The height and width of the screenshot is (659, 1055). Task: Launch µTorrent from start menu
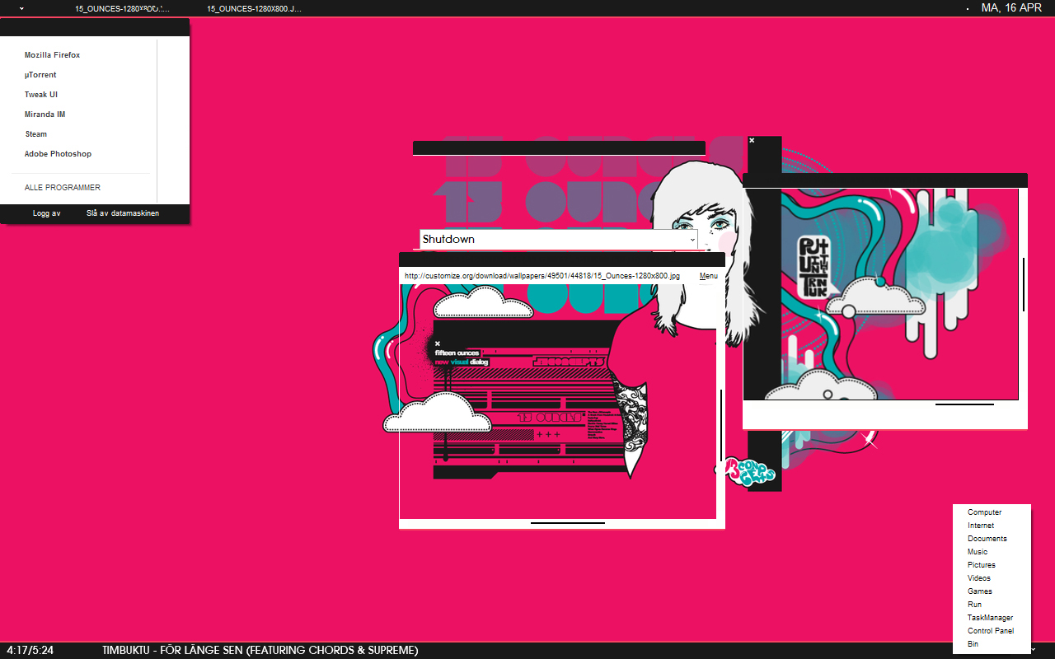(x=40, y=75)
